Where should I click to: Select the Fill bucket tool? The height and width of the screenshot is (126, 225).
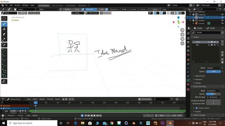[4, 29]
